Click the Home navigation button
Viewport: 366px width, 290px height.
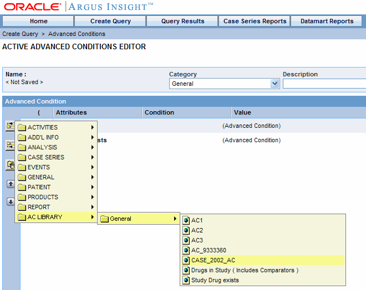coord(39,21)
